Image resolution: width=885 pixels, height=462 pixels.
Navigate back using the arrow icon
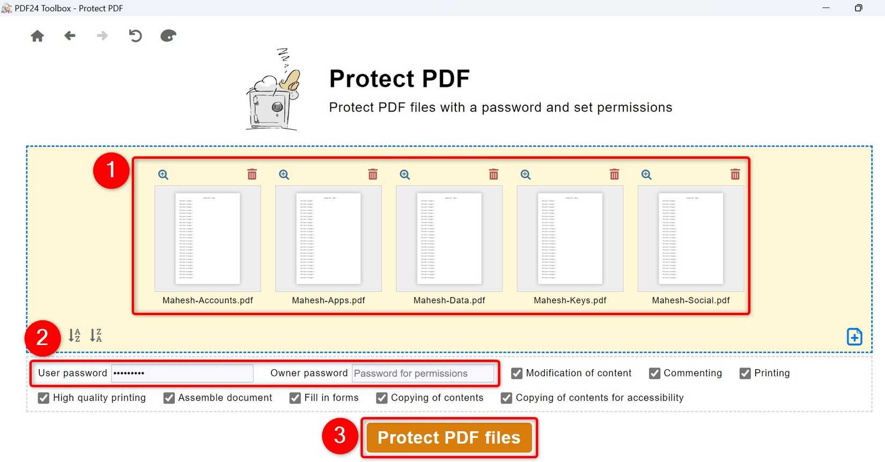click(x=70, y=35)
